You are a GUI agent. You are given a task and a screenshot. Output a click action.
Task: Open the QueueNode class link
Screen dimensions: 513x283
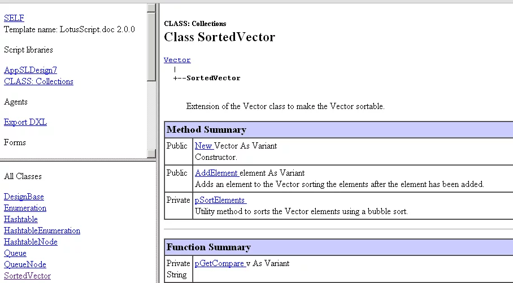point(25,264)
